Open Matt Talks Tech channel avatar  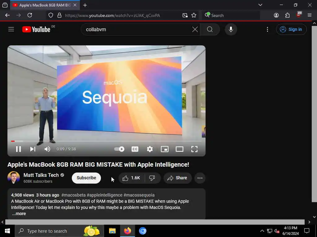(14, 177)
